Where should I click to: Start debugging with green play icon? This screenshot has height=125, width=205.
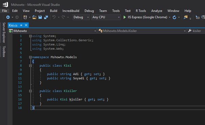point(125,17)
